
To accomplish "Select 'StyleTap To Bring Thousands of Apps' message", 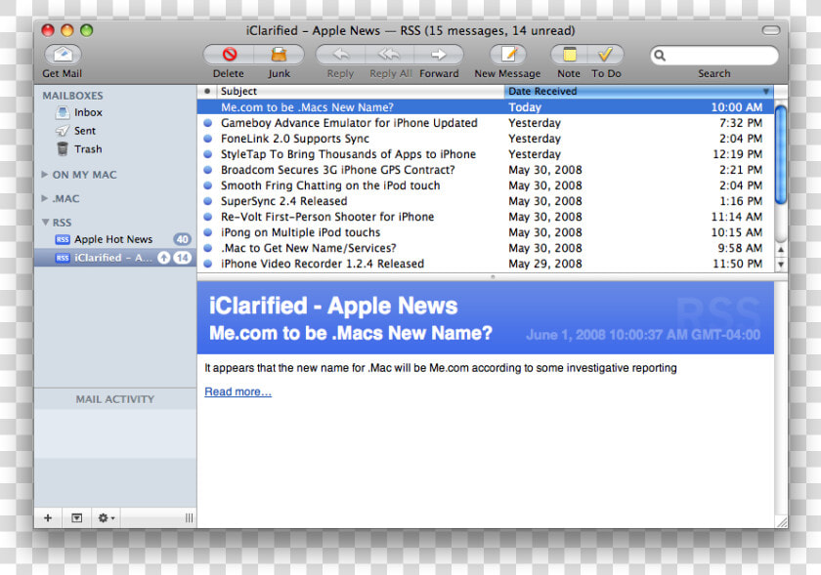I will 486,154.
